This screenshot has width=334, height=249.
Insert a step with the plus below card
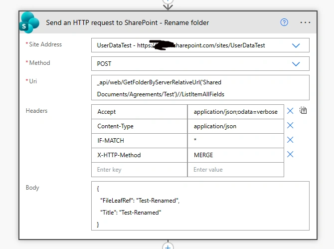click(x=168, y=246)
